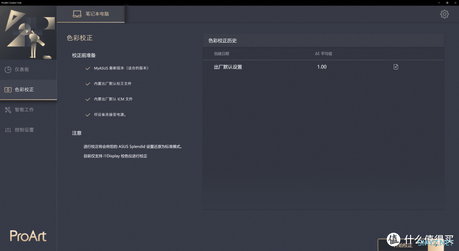459x251 pixels.
Task: Click checkmark beside 将设备连接至电源
Action: coord(88,115)
